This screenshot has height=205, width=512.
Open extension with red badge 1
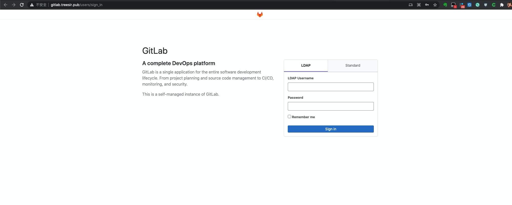coord(453,5)
